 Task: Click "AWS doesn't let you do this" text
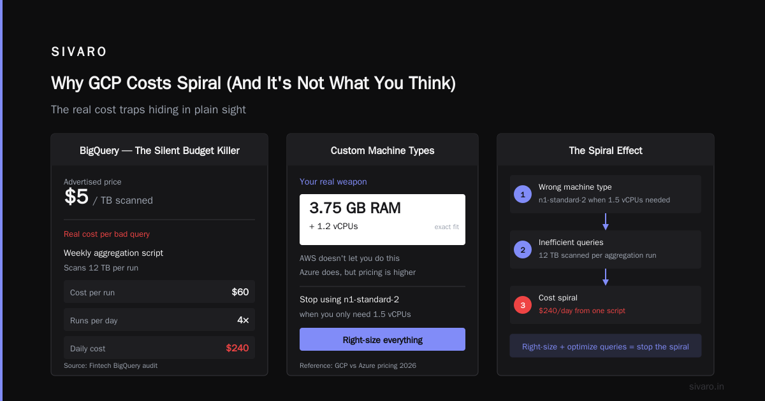tap(350, 258)
